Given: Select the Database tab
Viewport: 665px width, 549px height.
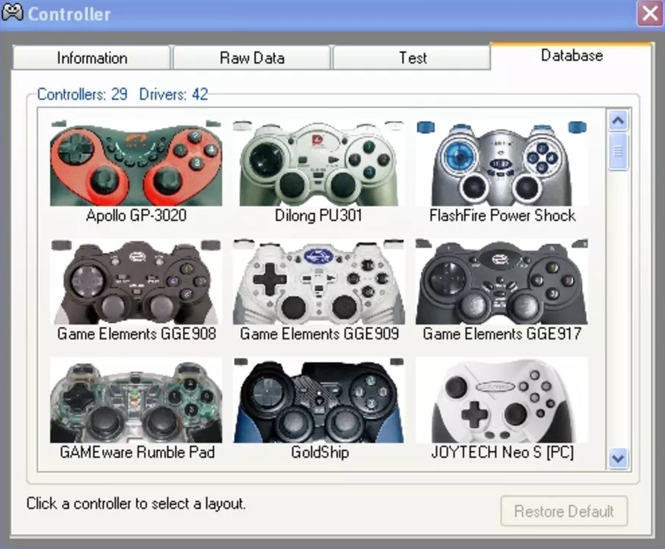Looking at the screenshot, I should point(571,55).
